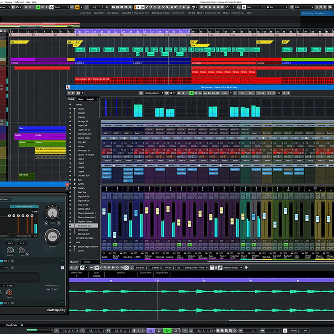
Task: Click the Stop button in transport bar
Action: [159, 330]
